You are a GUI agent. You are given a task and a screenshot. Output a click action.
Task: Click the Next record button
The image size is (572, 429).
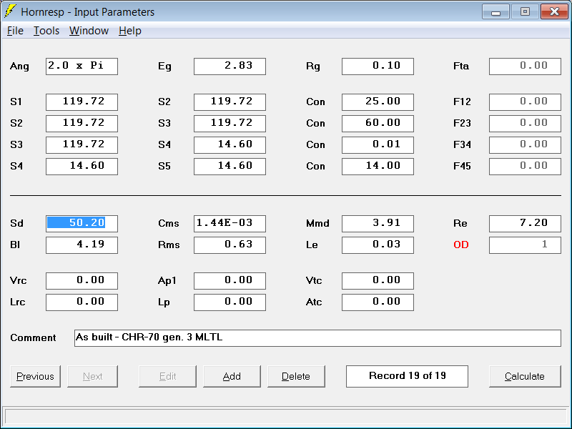click(x=93, y=376)
